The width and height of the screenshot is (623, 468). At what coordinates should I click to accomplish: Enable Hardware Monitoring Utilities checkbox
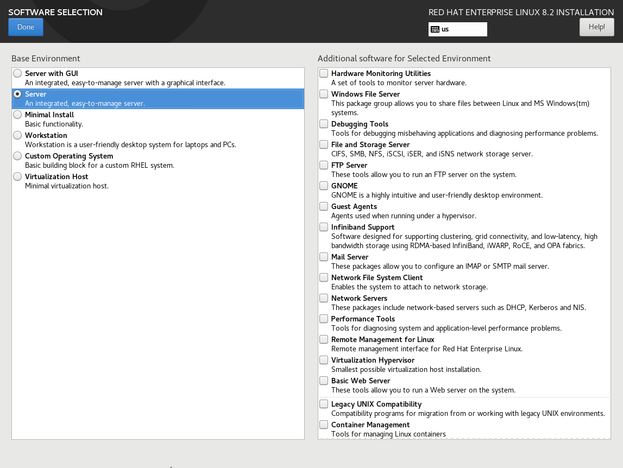[324, 73]
